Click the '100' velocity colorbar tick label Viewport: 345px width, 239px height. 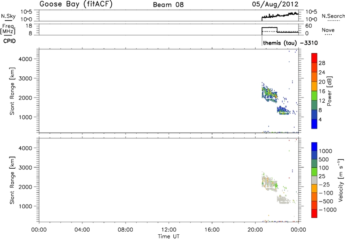click(x=324, y=168)
